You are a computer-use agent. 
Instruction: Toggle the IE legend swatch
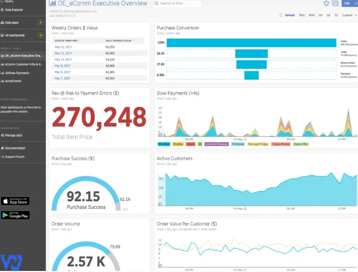coord(200,144)
